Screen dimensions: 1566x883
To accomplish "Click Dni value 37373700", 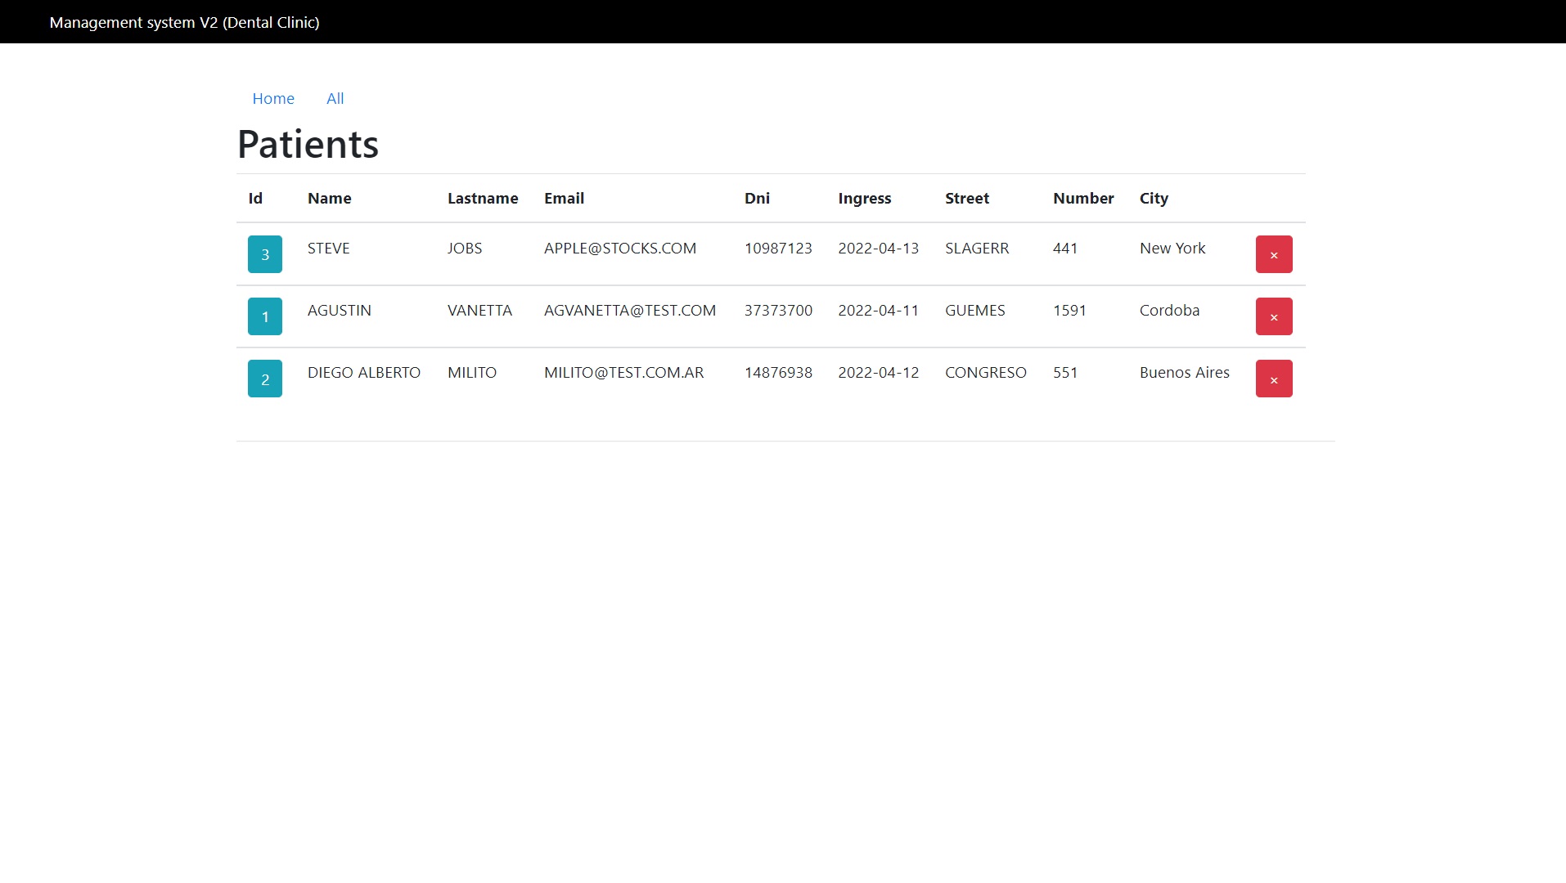I will click(778, 310).
